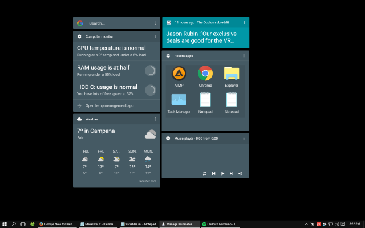Expand the hidden system tray icons
365x228 pixels.
(x=306, y=224)
